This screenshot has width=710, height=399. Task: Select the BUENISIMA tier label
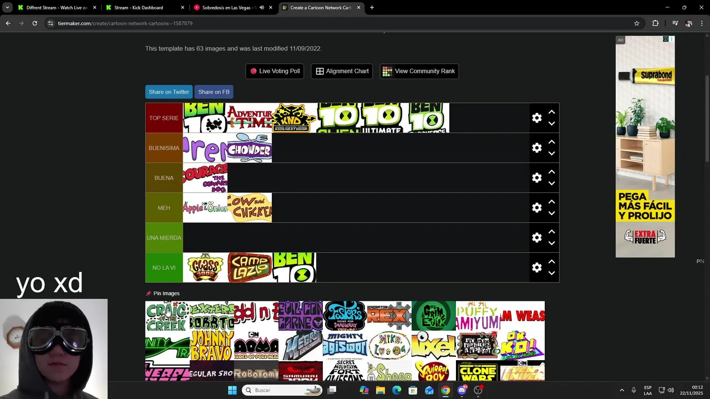click(164, 148)
